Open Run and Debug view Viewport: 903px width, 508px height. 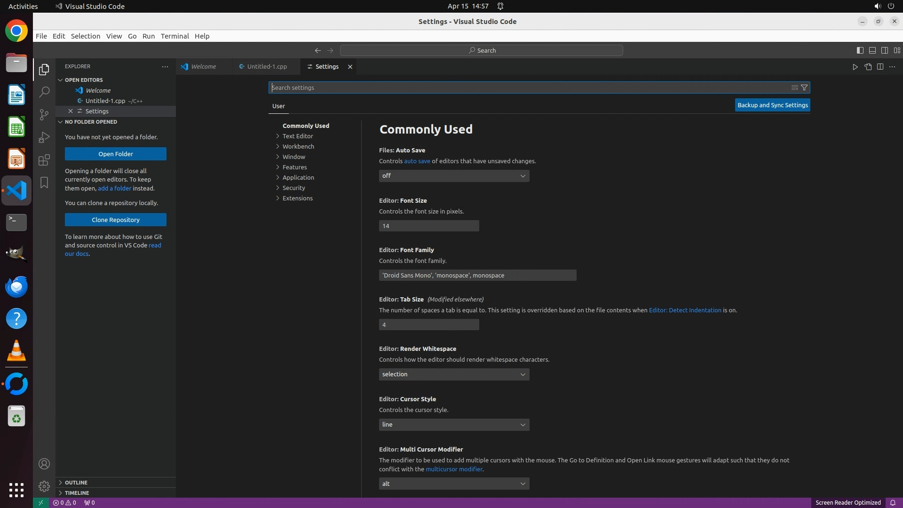pos(44,137)
